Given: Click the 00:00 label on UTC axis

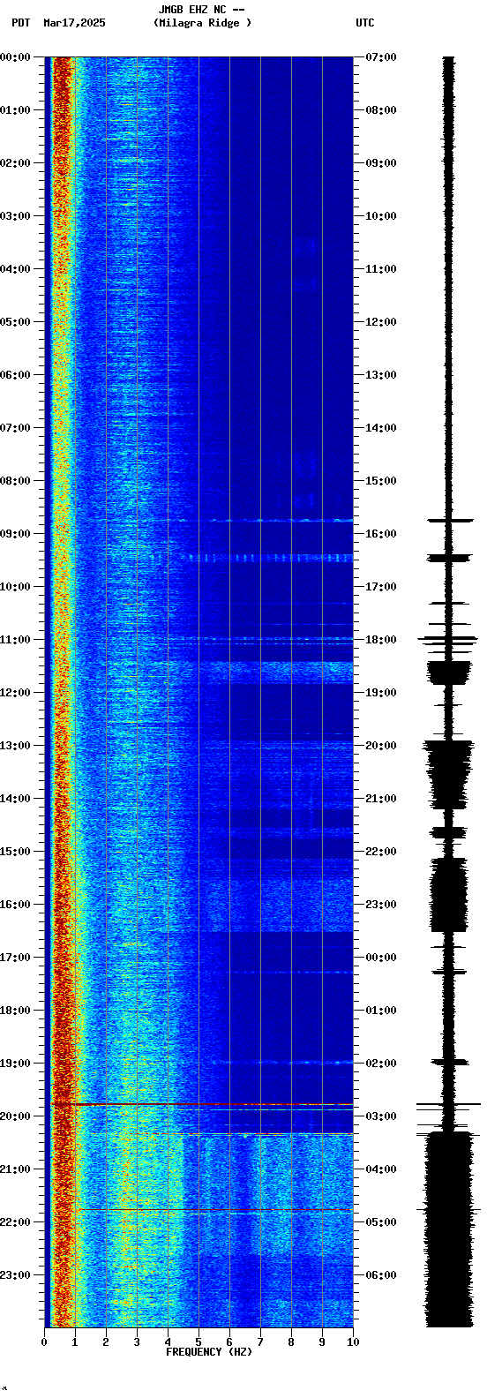Looking at the screenshot, I should (381, 958).
